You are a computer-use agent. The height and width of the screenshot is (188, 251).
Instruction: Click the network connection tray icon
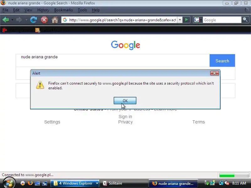point(221,183)
